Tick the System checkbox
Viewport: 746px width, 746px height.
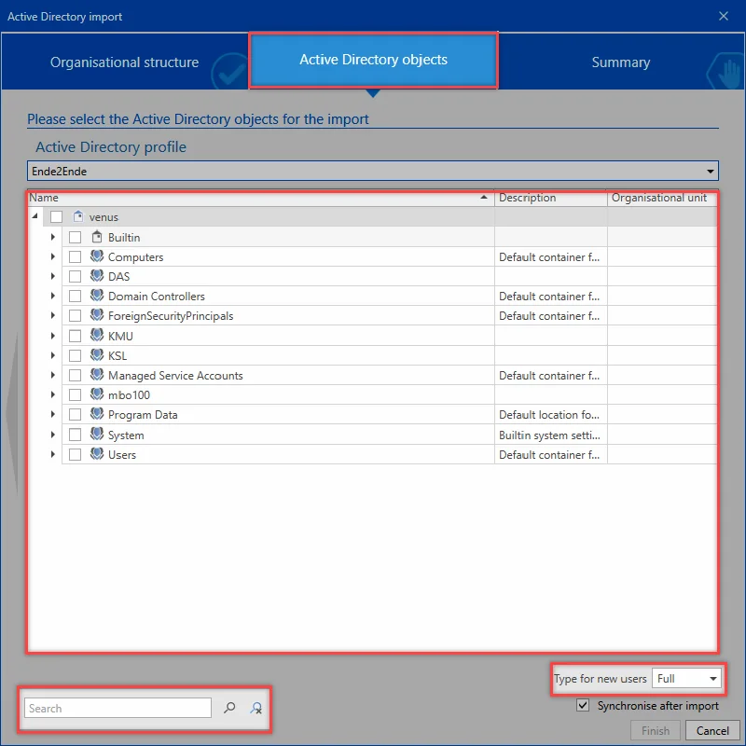pyautogui.click(x=75, y=435)
